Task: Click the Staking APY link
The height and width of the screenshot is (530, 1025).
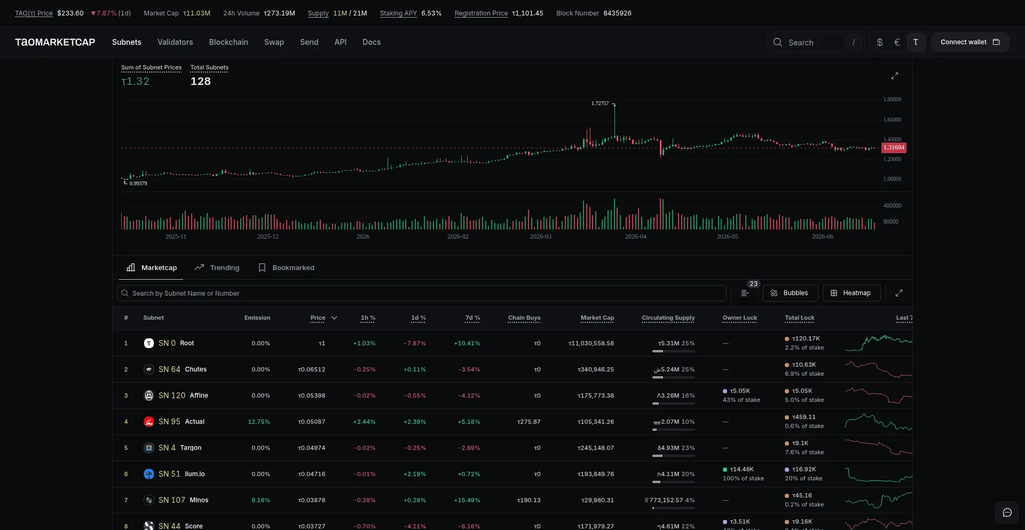Action: pyautogui.click(x=398, y=13)
